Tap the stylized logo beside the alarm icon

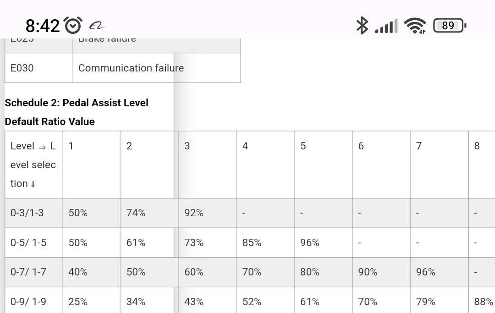coord(97,26)
